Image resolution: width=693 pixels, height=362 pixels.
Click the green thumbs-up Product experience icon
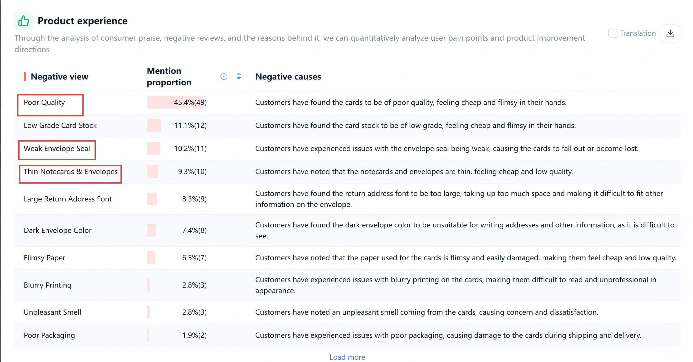(23, 21)
